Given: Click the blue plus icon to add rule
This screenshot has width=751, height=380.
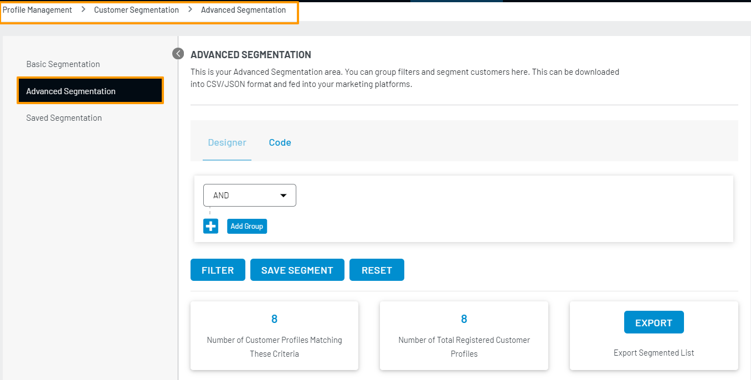Looking at the screenshot, I should click(210, 226).
